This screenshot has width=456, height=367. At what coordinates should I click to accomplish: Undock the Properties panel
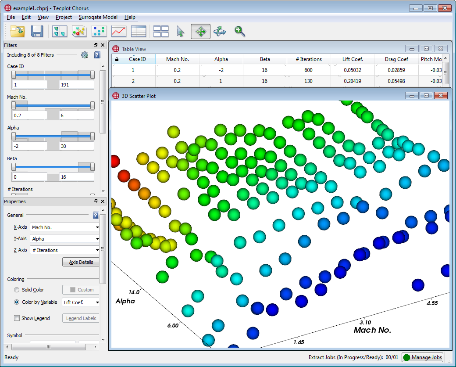[x=96, y=201]
